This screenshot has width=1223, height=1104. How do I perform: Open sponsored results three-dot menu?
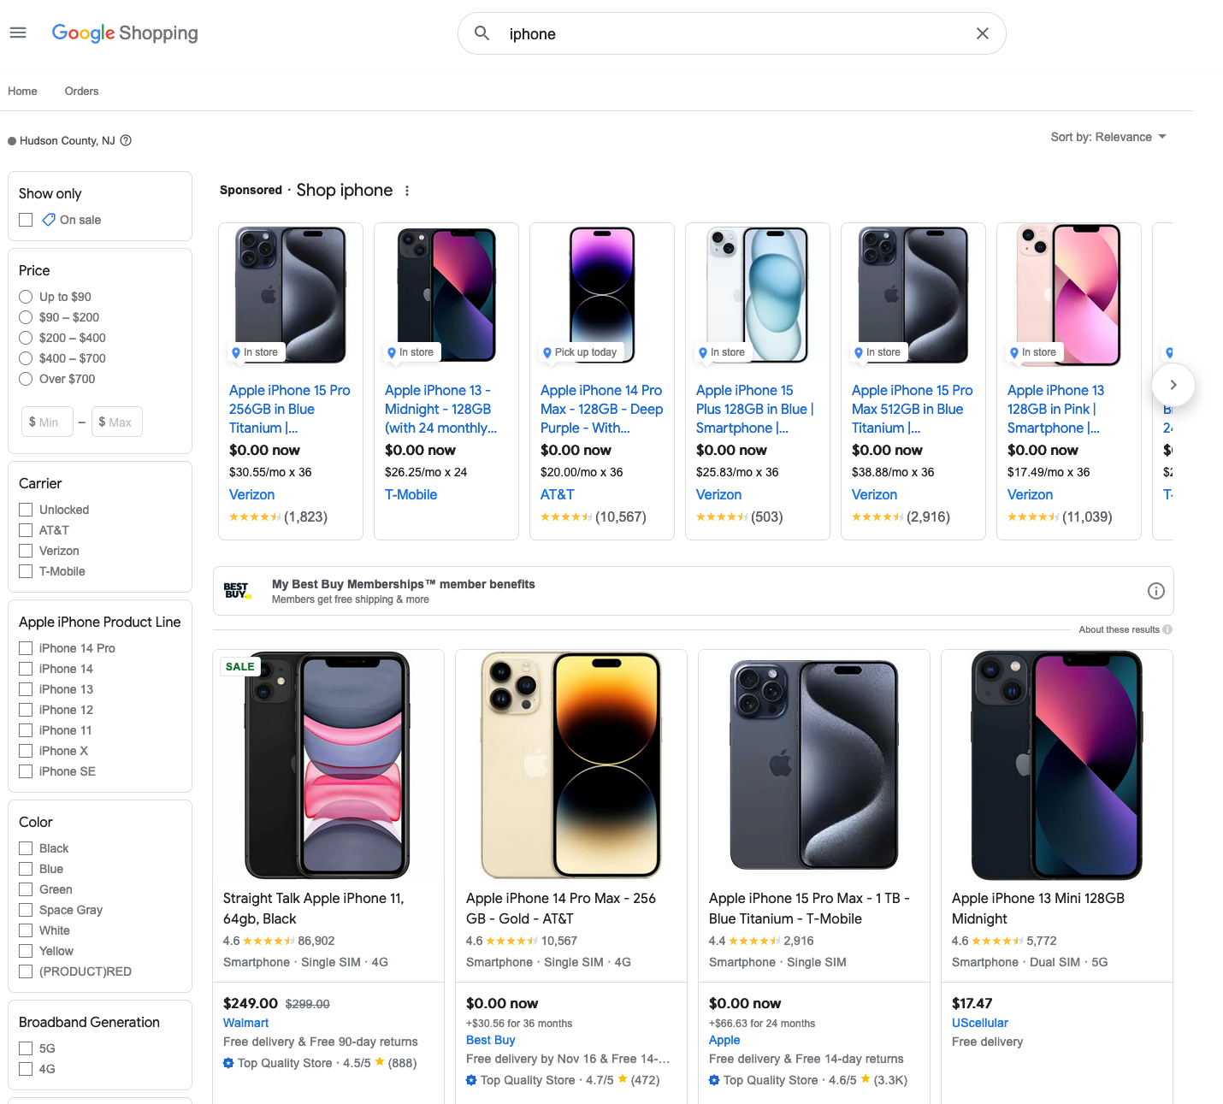tap(407, 191)
